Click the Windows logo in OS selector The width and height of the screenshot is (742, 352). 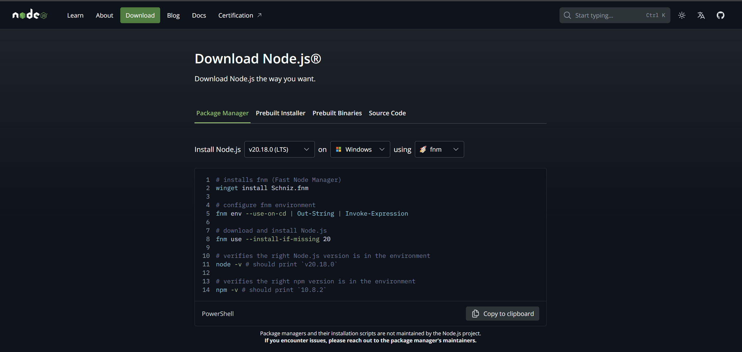coord(338,149)
